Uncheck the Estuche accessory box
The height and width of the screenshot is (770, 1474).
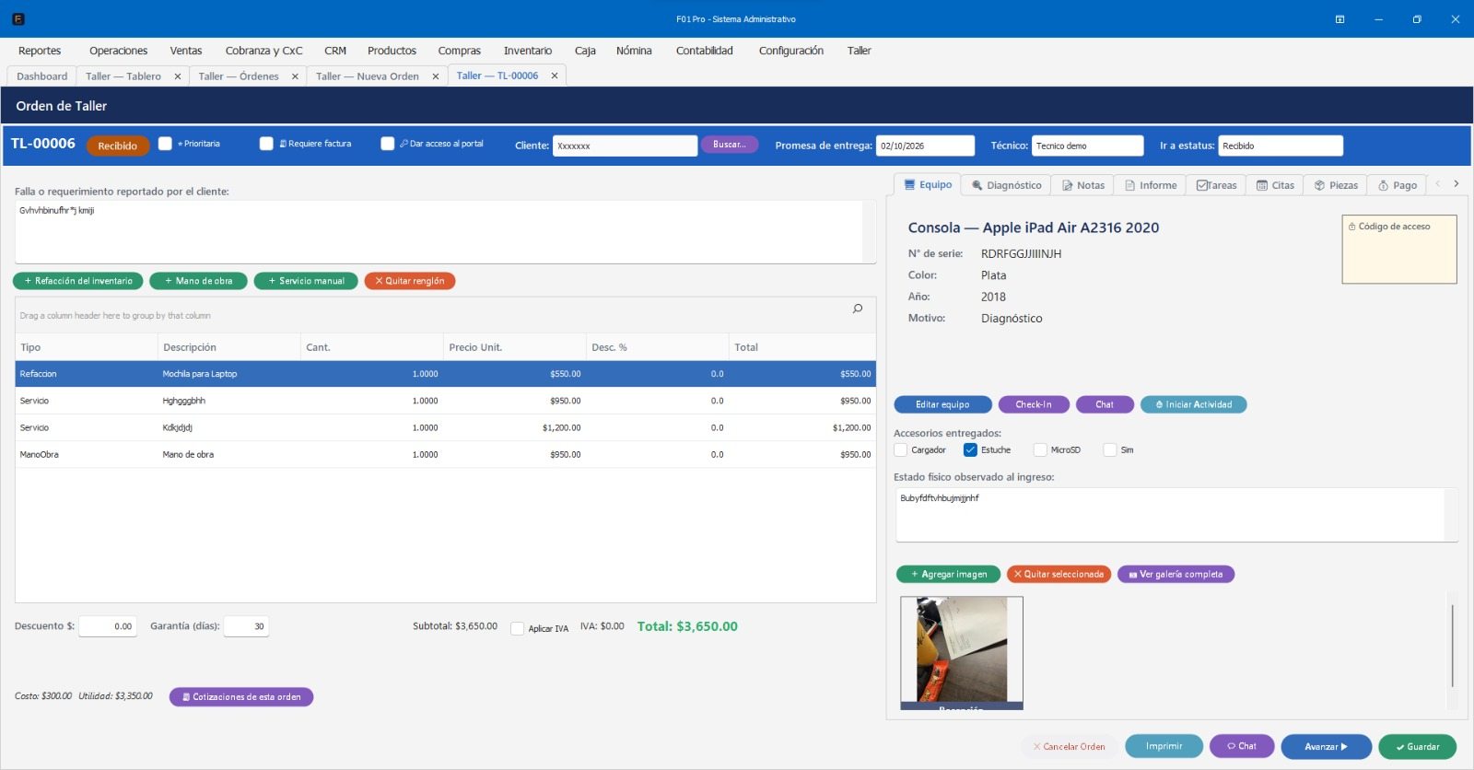(970, 450)
